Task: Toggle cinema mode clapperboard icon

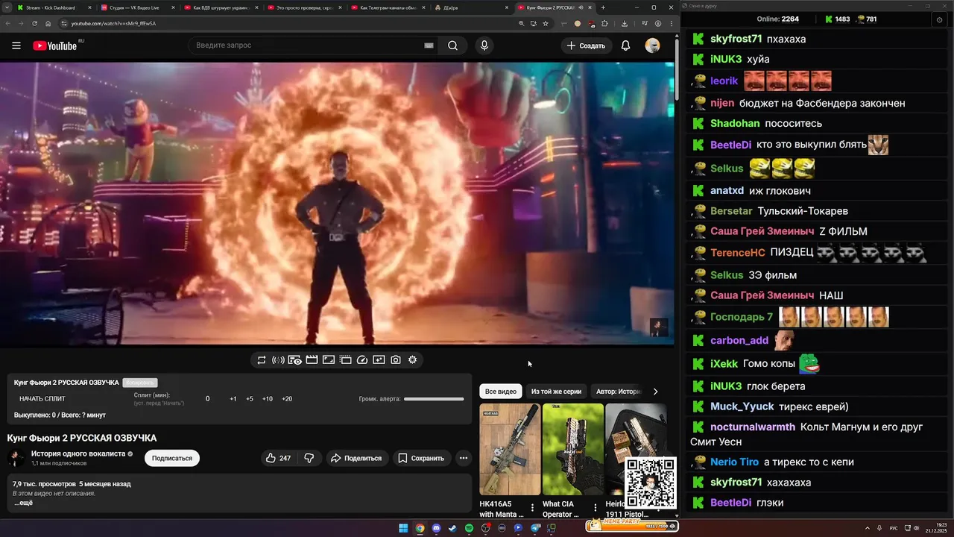Action: (312, 359)
